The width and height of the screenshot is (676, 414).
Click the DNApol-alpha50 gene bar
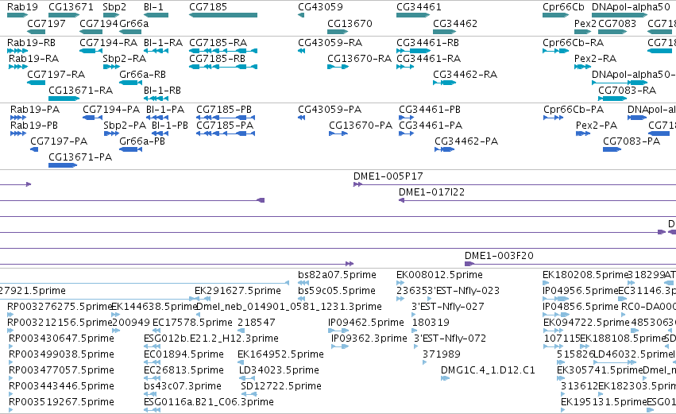coord(620,15)
